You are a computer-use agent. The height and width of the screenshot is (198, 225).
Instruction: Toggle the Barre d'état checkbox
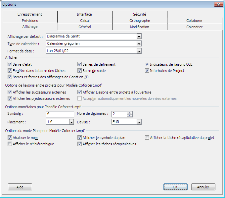pyautogui.click(x=10, y=64)
